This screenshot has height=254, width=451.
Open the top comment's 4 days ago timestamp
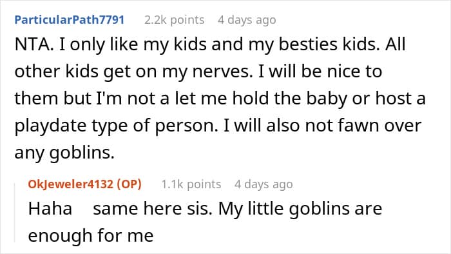pos(247,20)
